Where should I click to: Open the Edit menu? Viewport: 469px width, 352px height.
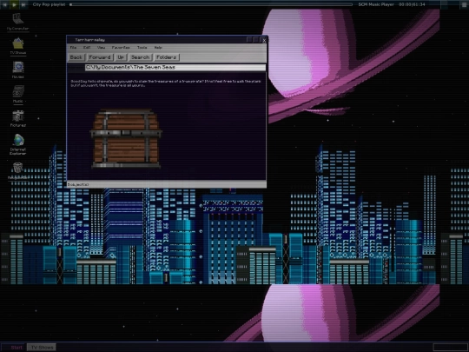87,47
